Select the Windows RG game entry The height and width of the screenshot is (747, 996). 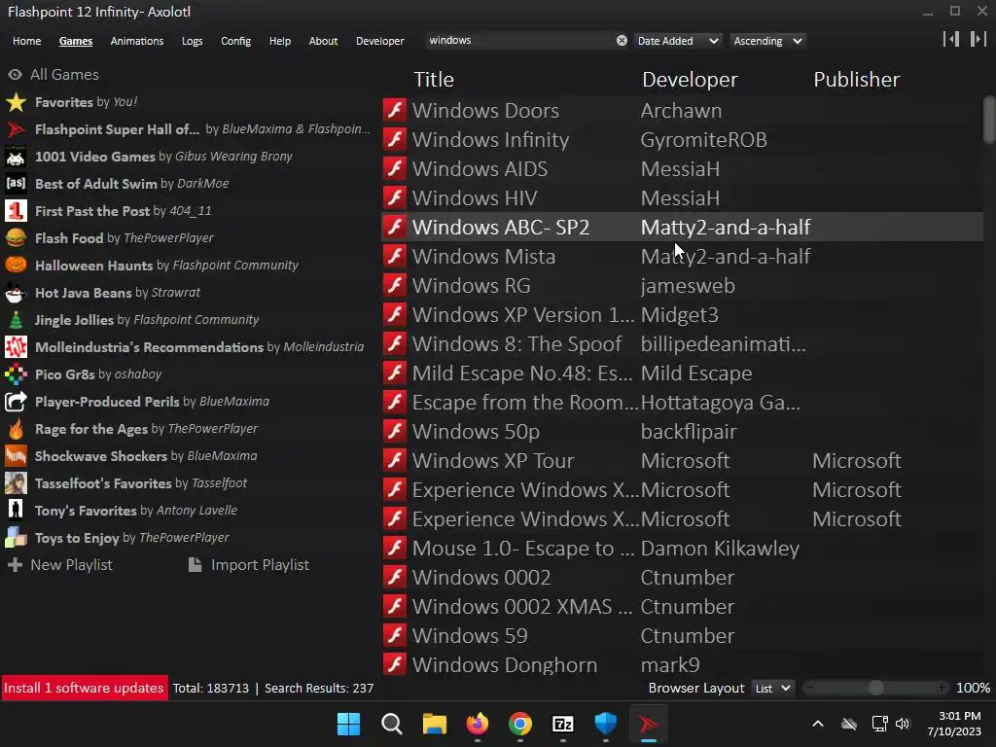tap(682, 285)
